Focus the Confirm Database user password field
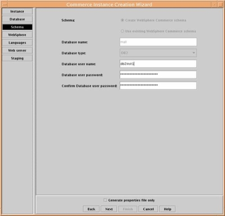 (158, 86)
